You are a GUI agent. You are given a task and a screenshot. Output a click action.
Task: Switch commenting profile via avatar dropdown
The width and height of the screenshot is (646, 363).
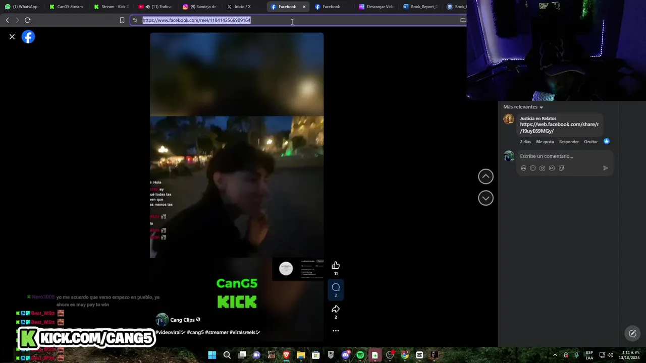pyautogui.click(x=509, y=156)
